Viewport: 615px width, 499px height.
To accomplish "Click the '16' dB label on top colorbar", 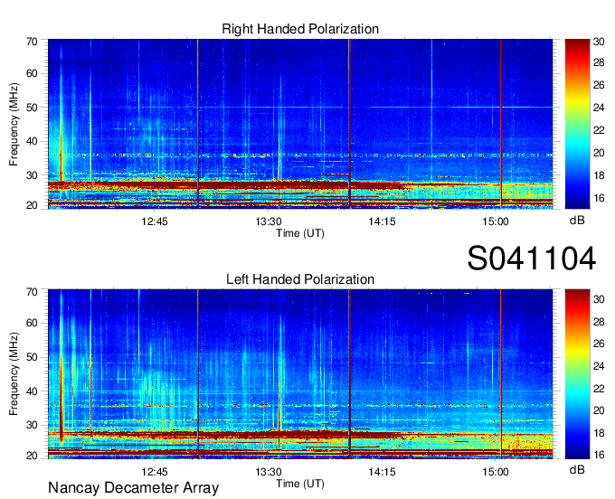I will 599,198.
